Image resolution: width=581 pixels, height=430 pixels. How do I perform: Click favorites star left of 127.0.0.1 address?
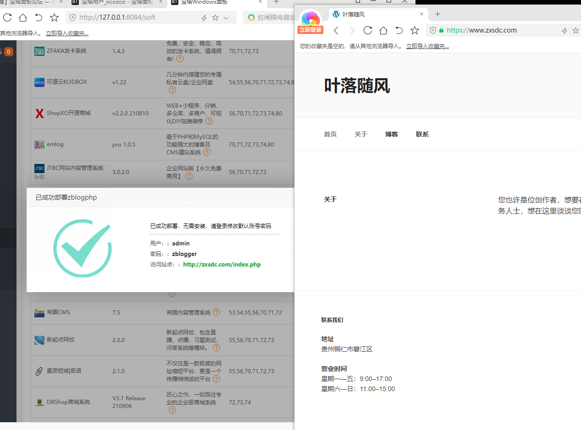coord(54,18)
